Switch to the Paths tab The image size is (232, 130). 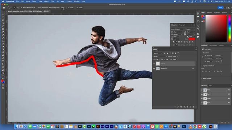pos(210,86)
